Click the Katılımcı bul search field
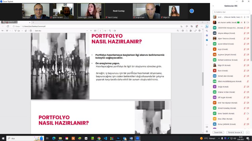 231,12
